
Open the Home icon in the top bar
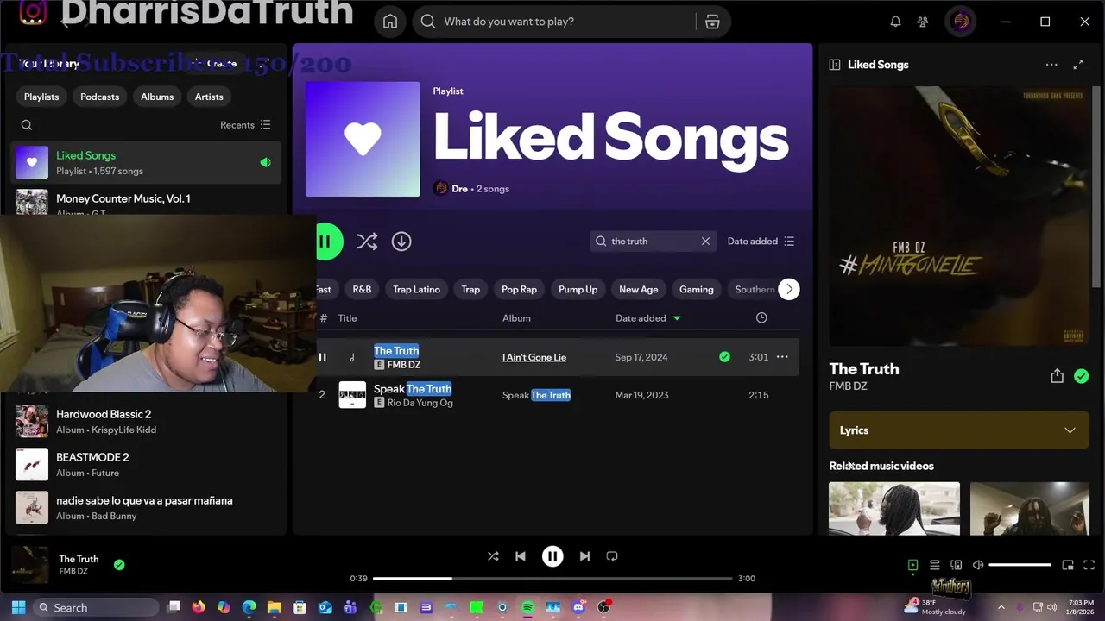390,22
